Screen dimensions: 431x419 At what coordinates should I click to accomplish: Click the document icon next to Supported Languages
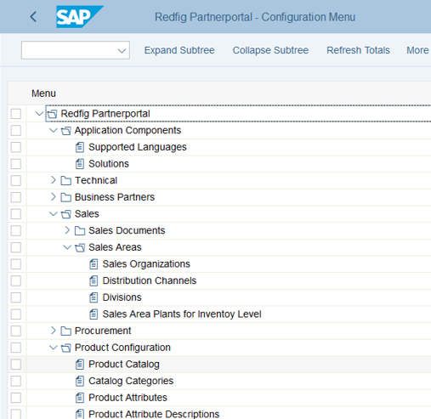80,147
